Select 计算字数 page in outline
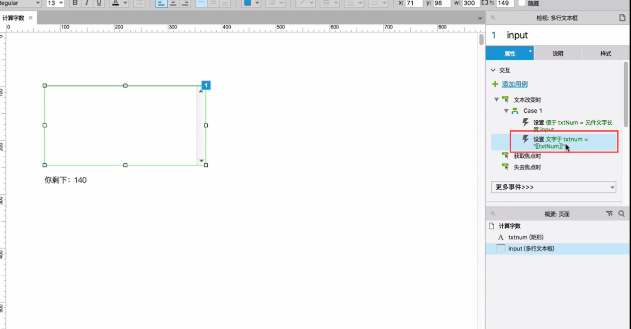This screenshot has height=329, width=631. [x=510, y=226]
